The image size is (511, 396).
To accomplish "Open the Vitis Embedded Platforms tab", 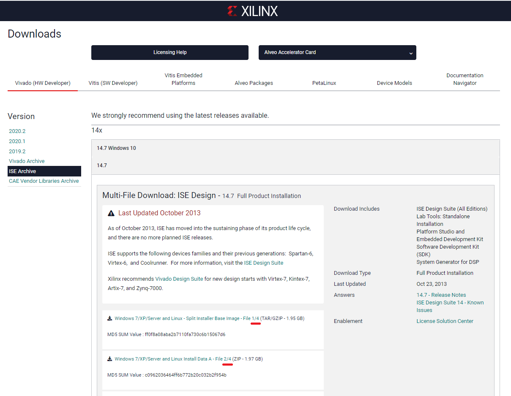I will [183, 79].
